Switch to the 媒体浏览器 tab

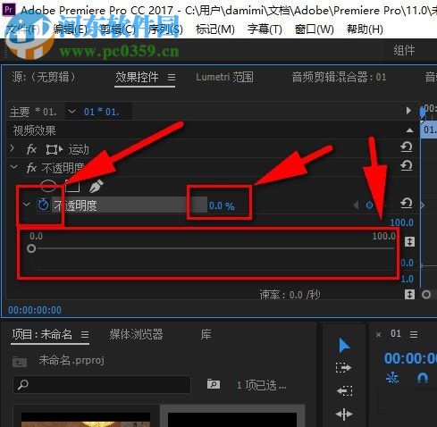pos(136,334)
